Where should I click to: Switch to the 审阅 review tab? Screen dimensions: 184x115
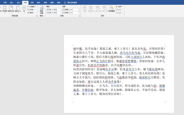pyautogui.click(x=45, y=3)
